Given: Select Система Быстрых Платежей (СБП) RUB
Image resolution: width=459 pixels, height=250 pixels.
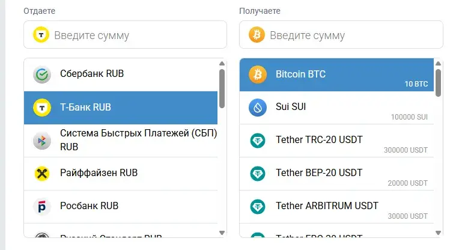Looking at the screenshot, I should pyautogui.click(x=121, y=141).
